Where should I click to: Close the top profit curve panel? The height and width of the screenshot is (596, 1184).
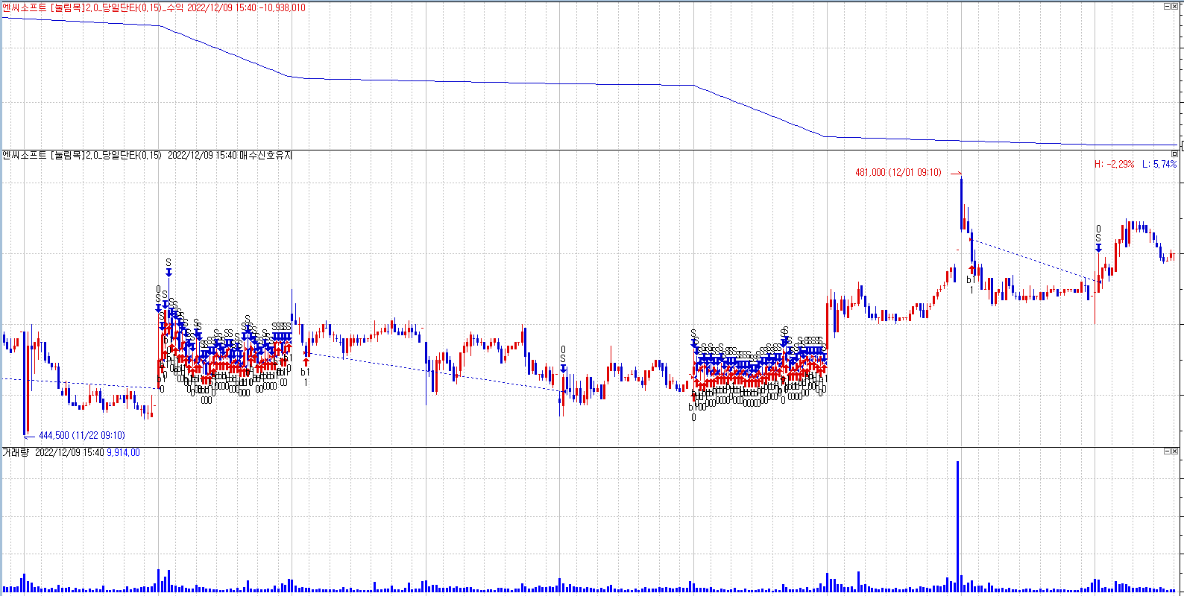click(1176, 6)
